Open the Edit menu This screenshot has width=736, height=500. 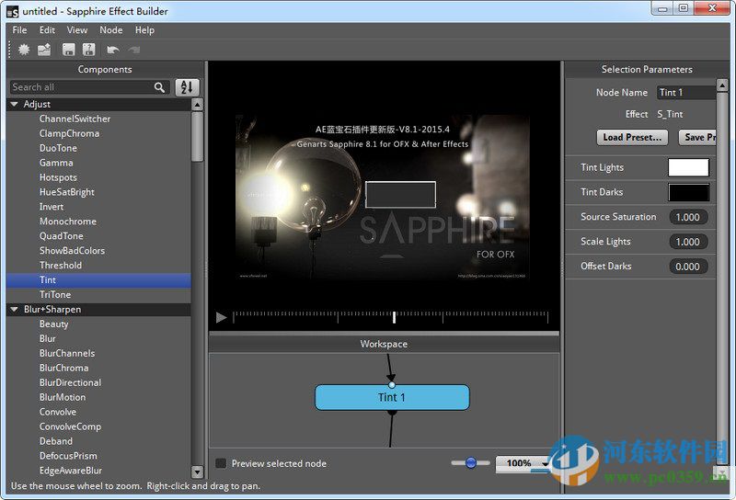click(47, 30)
